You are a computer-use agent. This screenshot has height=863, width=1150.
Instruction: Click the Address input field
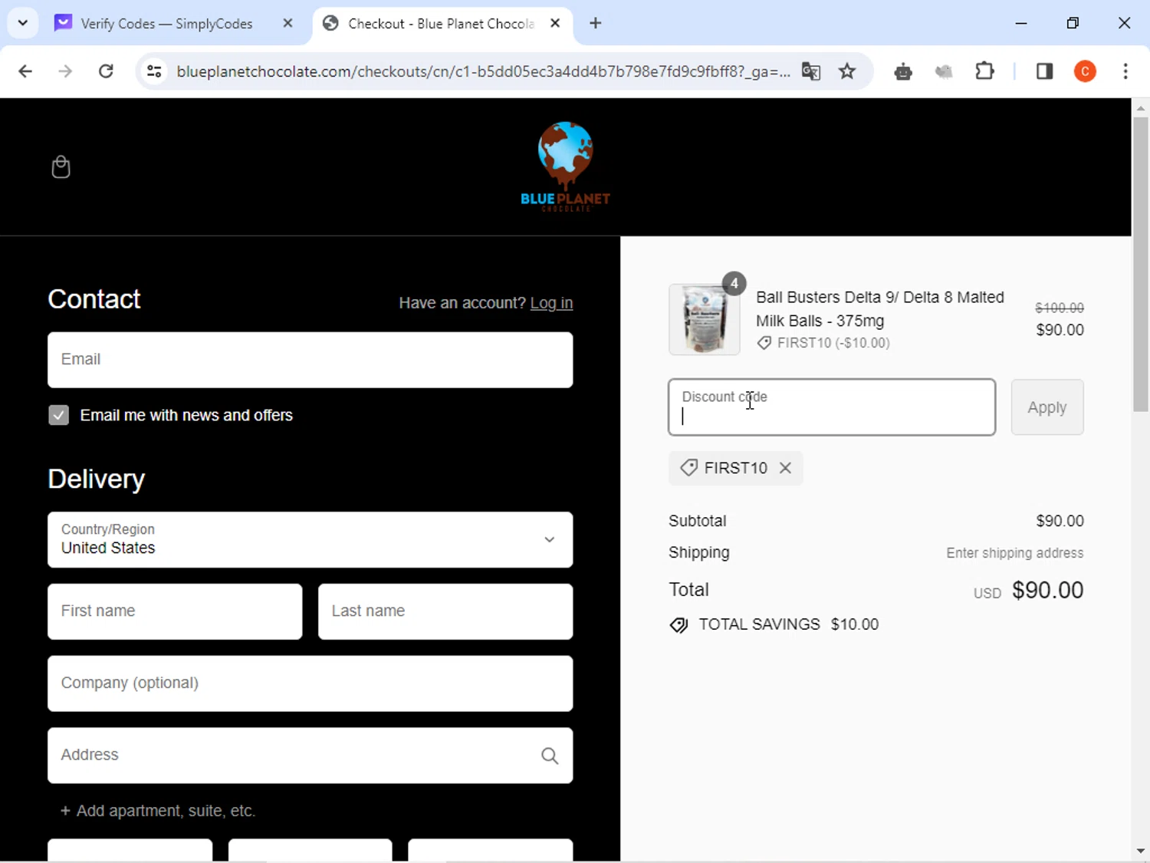tap(310, 756)
